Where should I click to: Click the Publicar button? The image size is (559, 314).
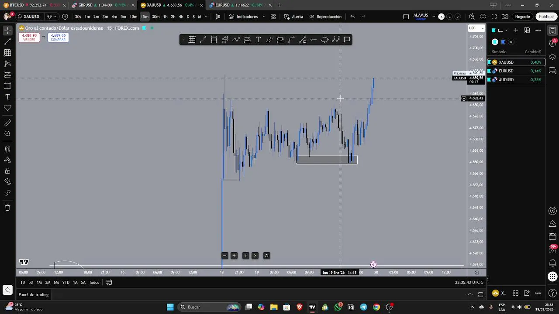(546, 17)
